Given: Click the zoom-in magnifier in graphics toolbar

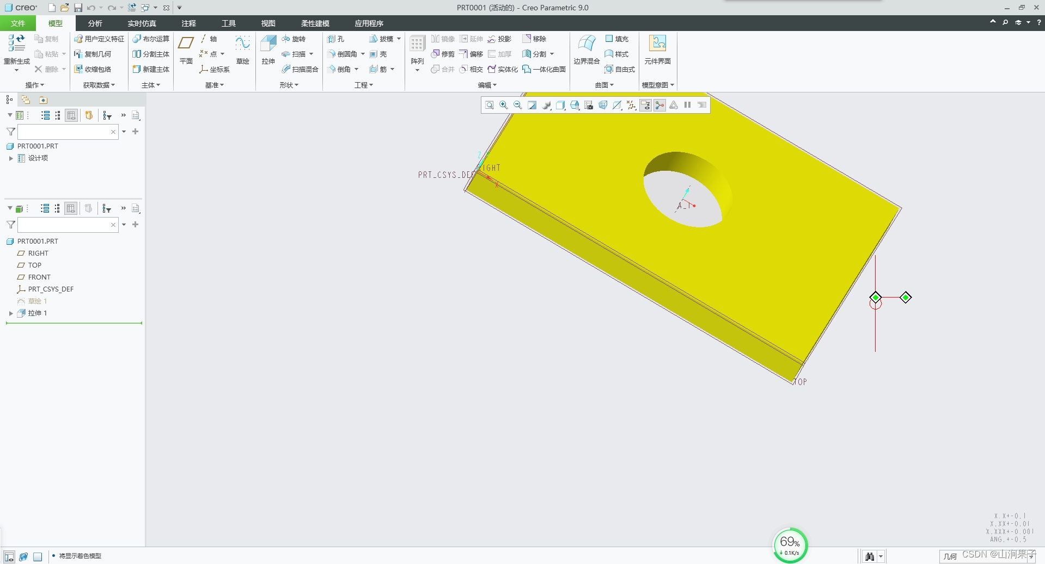Looking at the screenshot, I should [x=503, y=105].
